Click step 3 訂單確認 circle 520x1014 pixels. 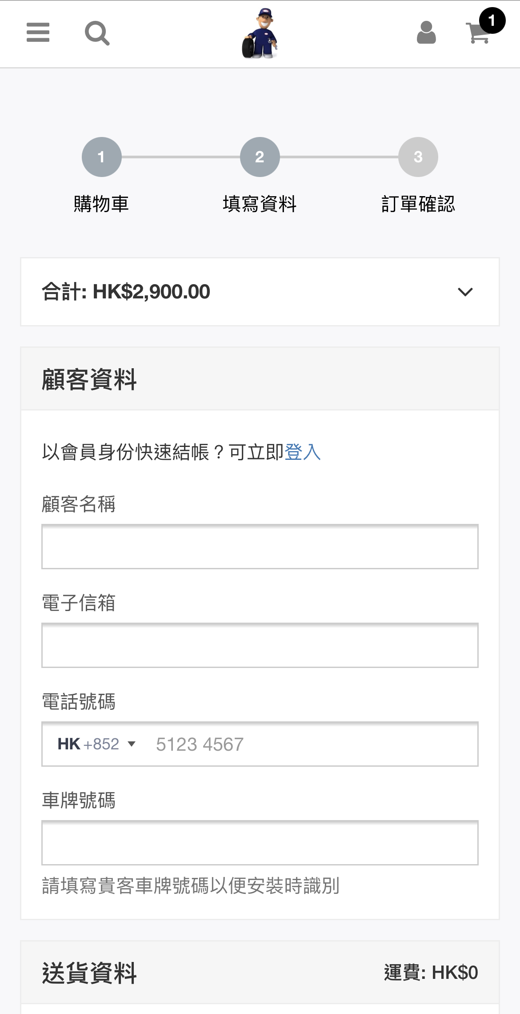[x=418, y=157]
